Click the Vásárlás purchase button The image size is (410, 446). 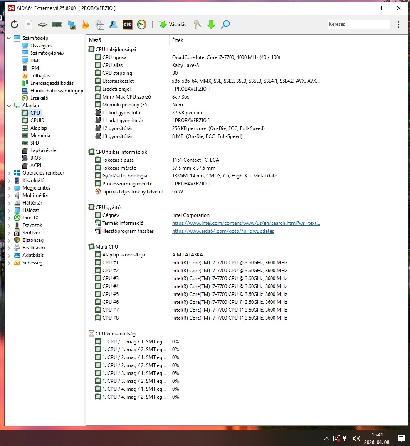(173, 25)
